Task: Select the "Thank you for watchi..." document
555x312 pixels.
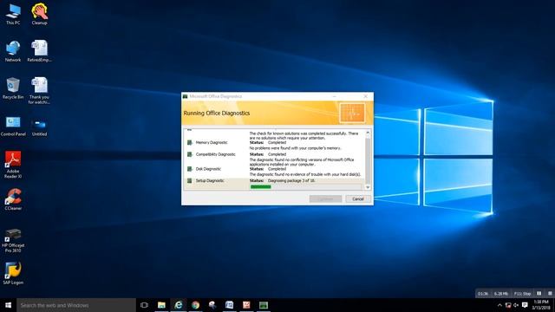Action: coord(39,91)
